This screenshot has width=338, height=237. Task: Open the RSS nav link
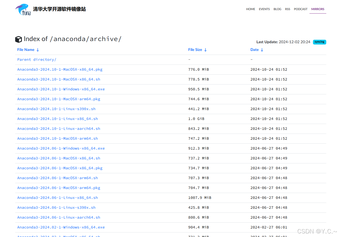(x=288, y=9)
